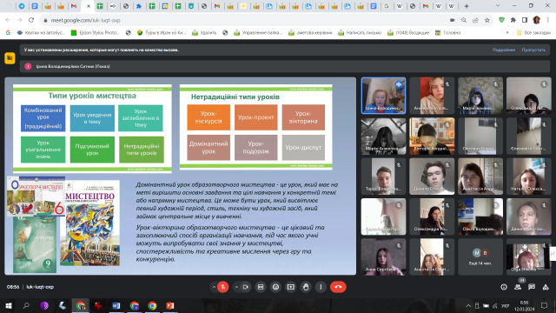This screenshot has width=556, height=313.
Task: Open a new browser tab with plus
Action: pyautogui.click(x=467, y=6)
